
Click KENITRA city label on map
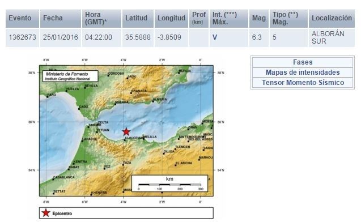[80, 162]
